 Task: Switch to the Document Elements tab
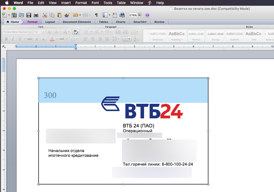pos(77,22)
